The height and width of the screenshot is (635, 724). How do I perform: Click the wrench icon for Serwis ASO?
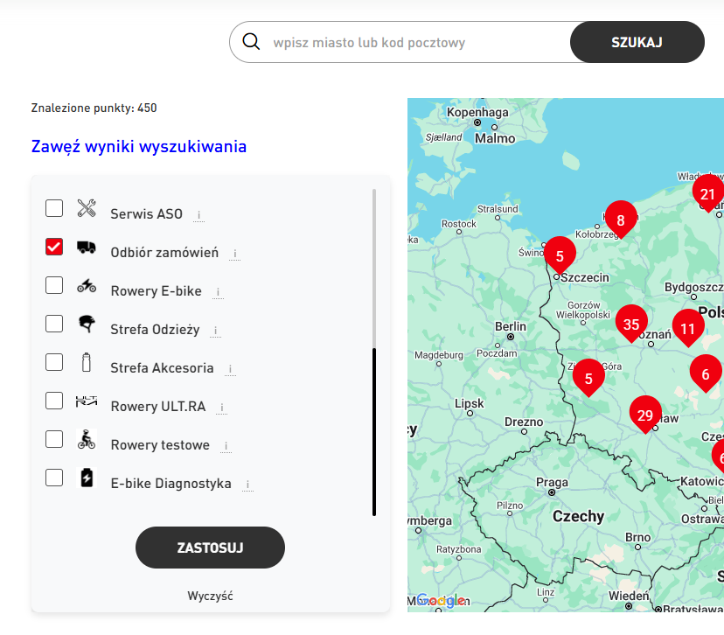(87, 208)
